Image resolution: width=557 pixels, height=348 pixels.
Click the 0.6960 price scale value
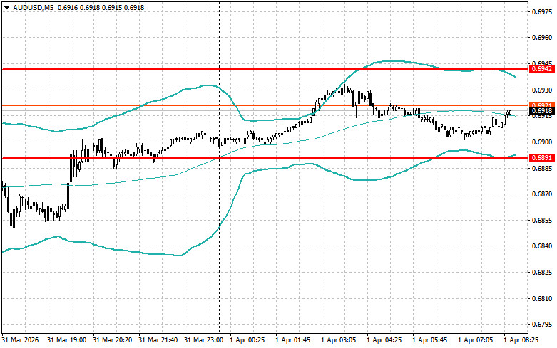[x=542, y=38]
